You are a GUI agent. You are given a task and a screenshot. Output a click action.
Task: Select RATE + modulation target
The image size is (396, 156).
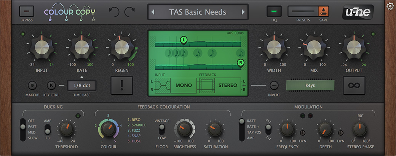coord(253,126)
